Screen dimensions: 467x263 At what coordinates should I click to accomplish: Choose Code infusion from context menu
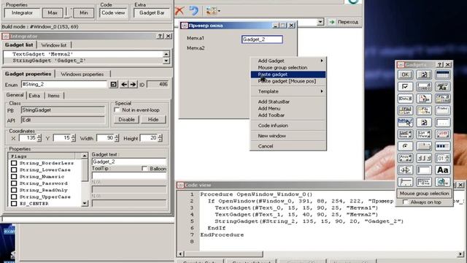[288, 126]
